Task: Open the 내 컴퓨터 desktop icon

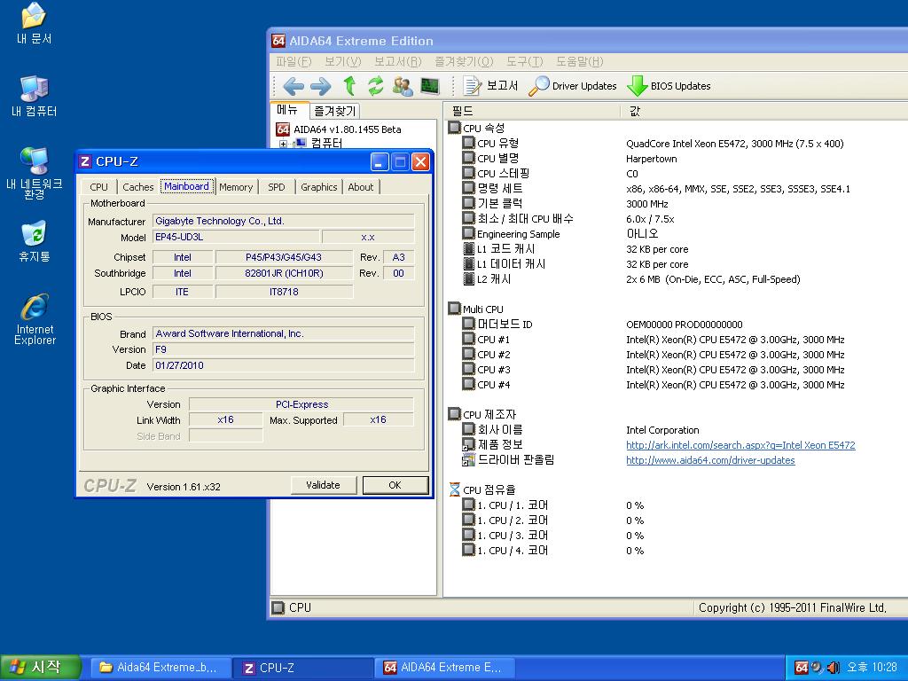Action: point(35,96)
